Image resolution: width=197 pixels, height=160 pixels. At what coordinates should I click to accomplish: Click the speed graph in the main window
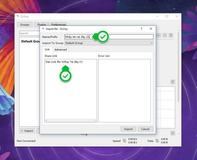click(165, 107)
